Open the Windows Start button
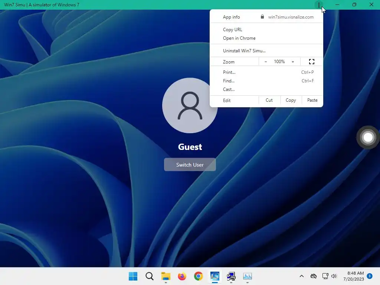Image resolution: width=380 pixels, height=285 pixels. (x=133, y=276)
